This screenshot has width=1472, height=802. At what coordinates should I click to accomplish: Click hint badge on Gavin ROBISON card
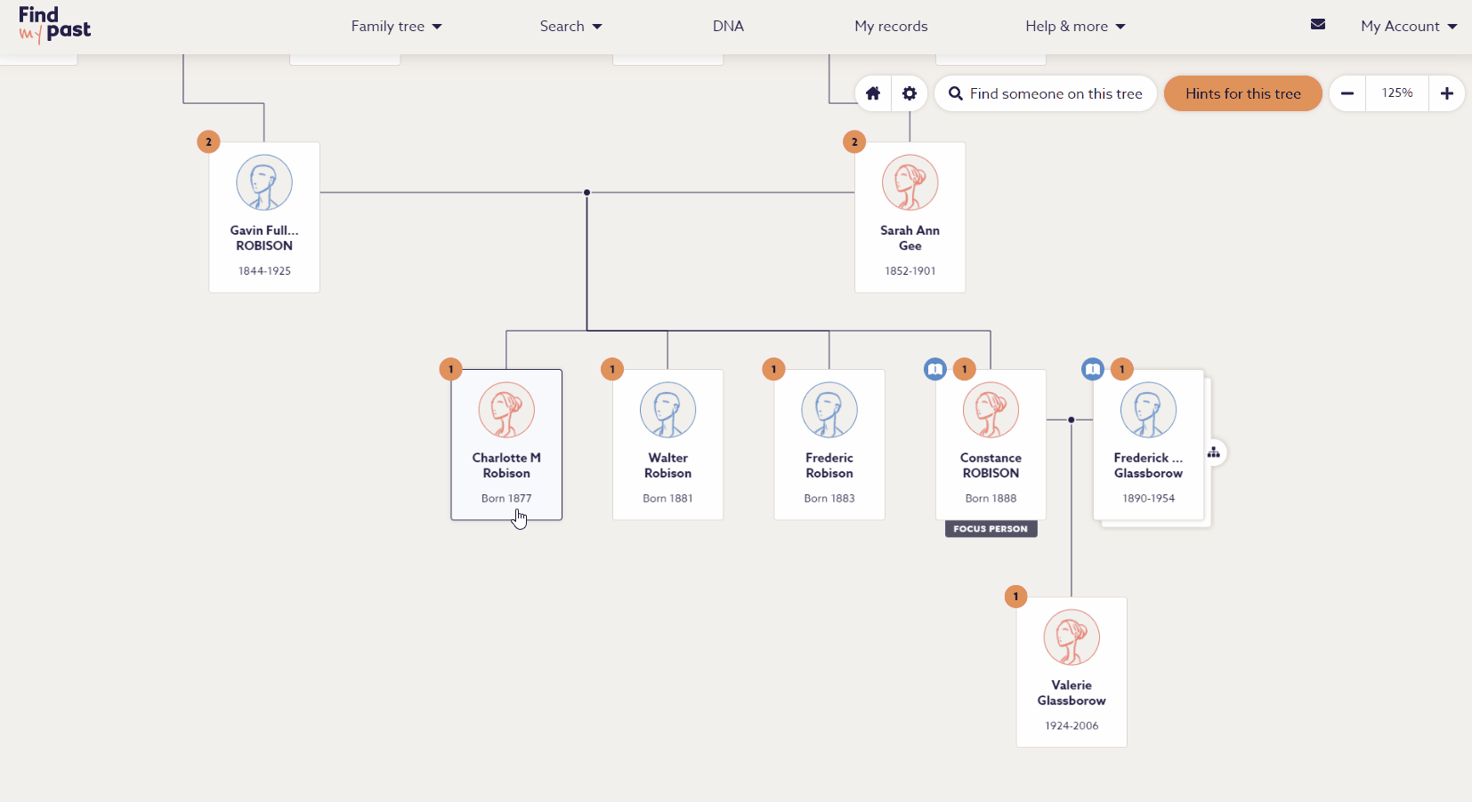coord(208,141)
